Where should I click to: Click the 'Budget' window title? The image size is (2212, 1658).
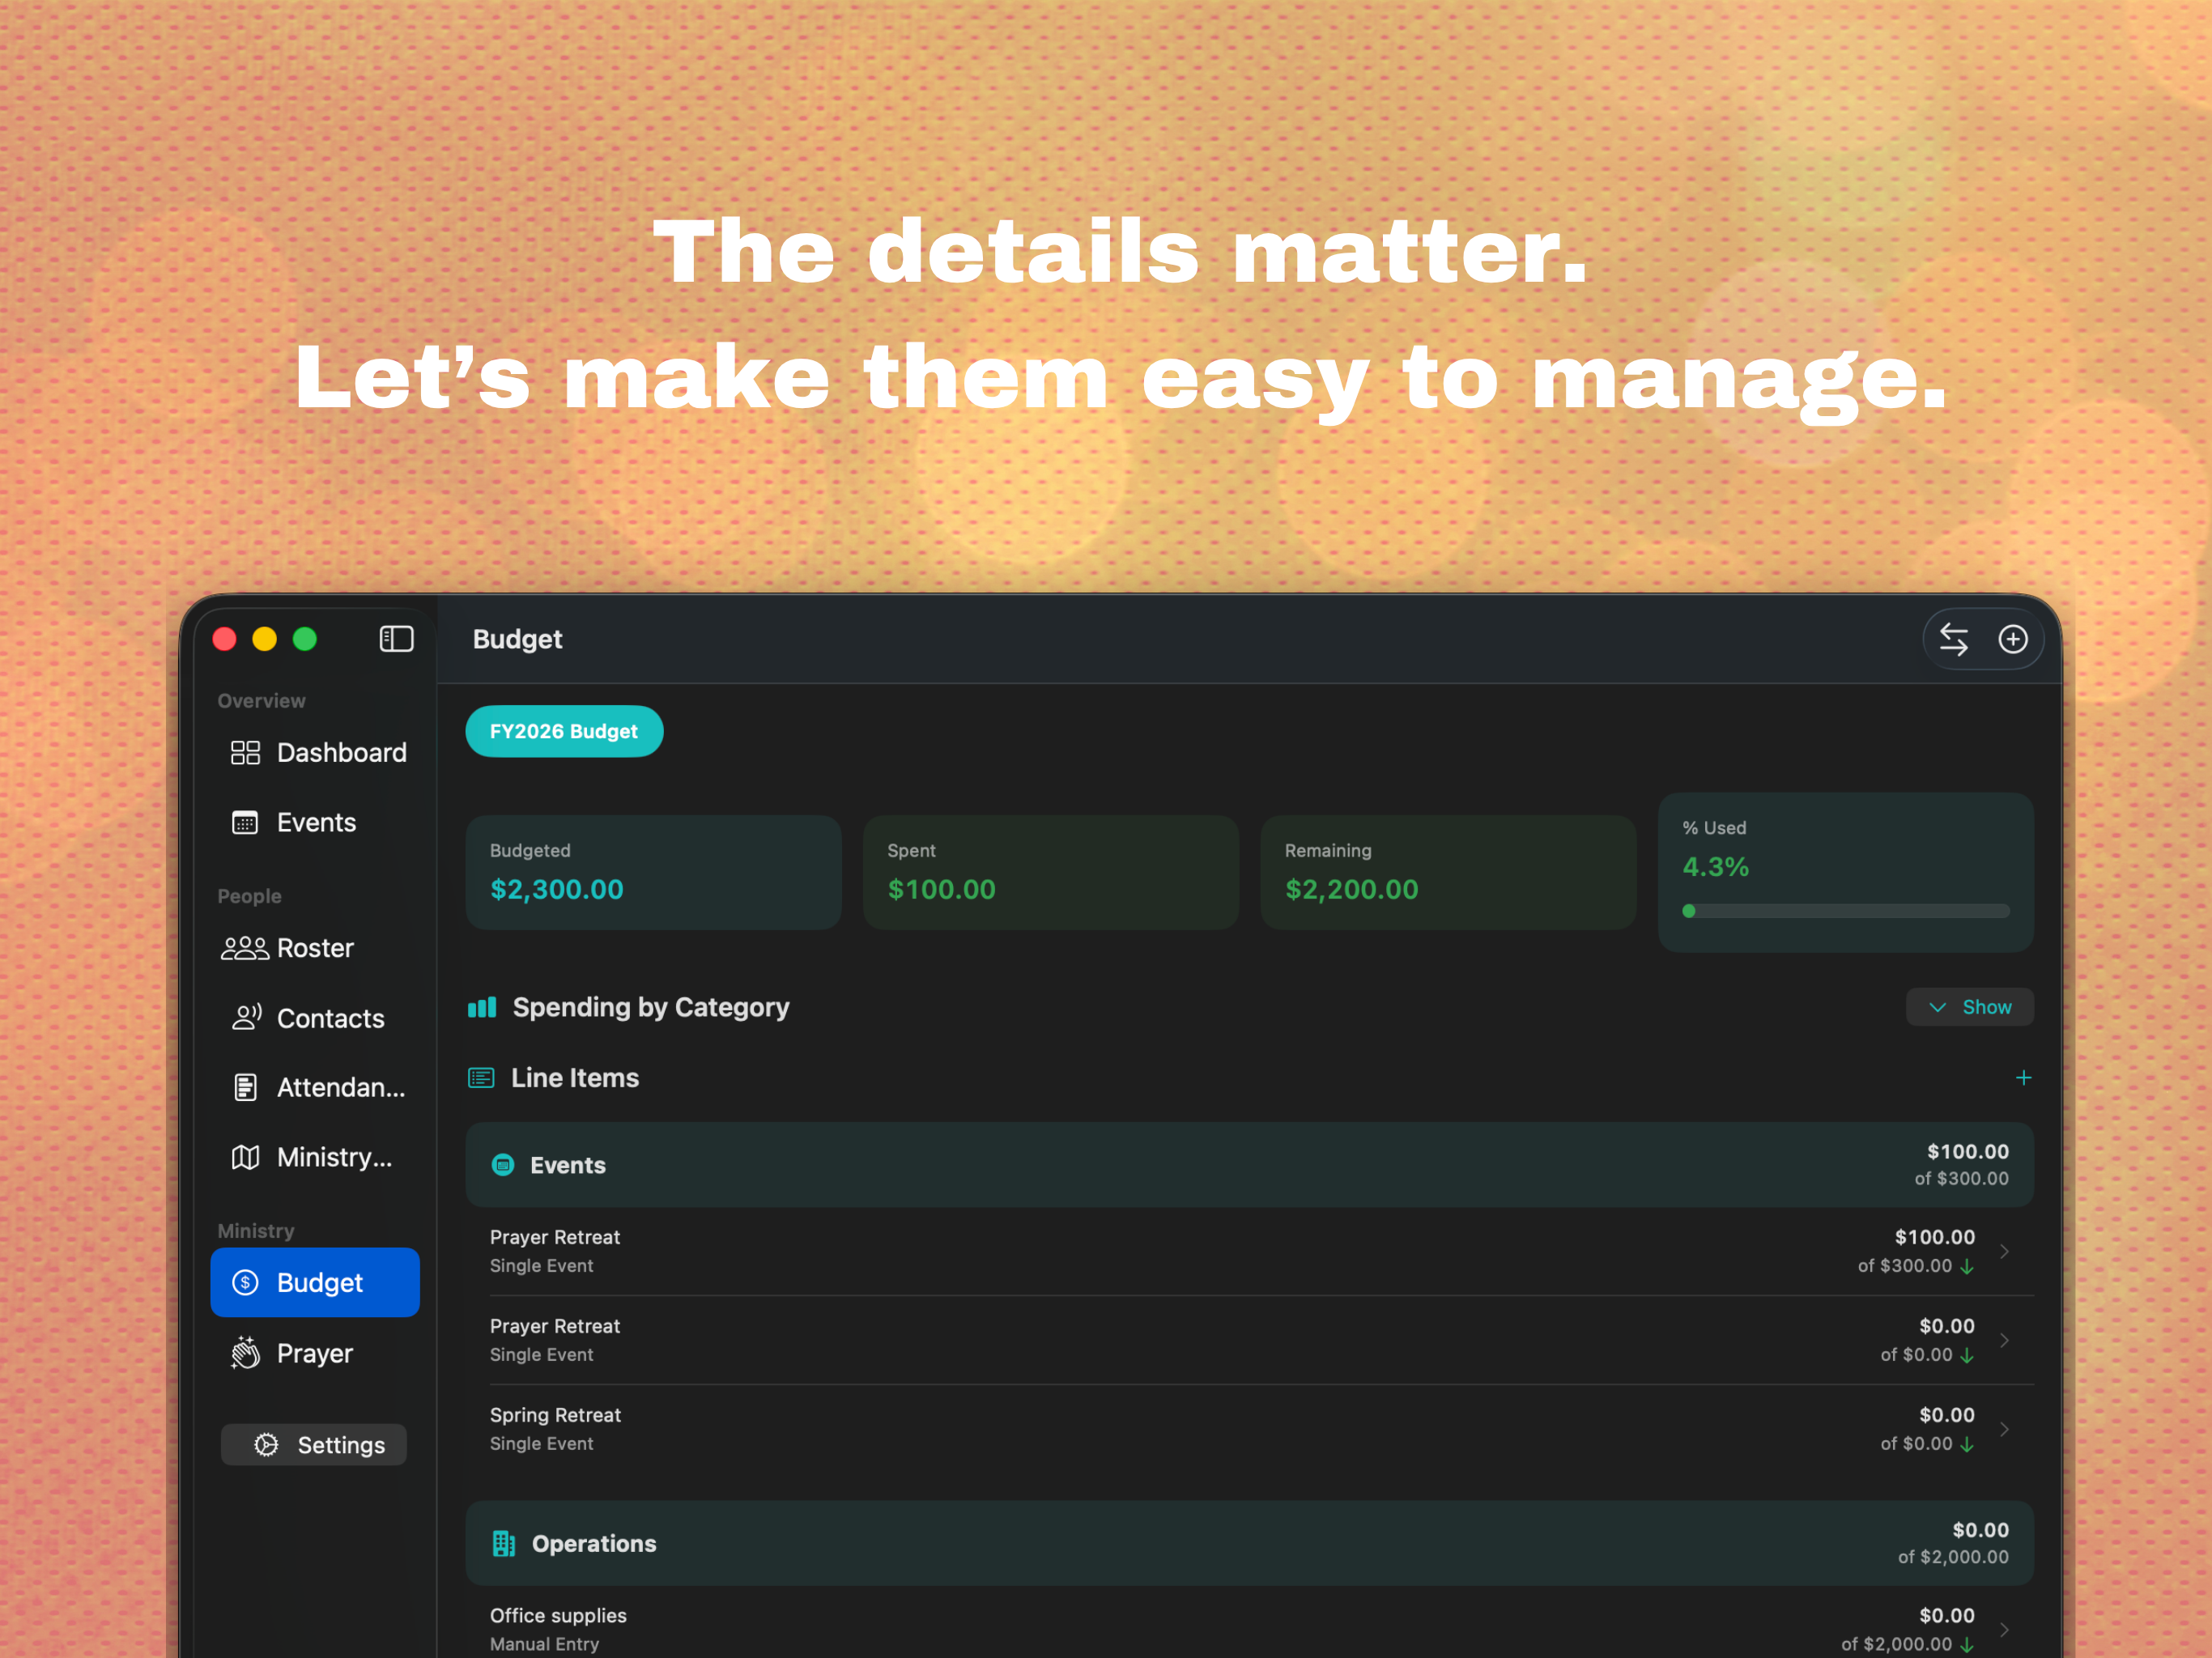517,640
